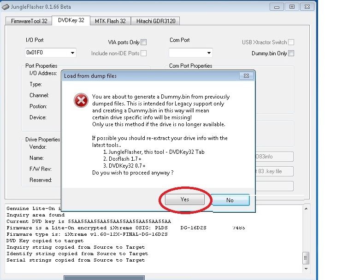Click No in the load dump dialog
This screenshot has width=354, height=280.
pyautogui.click(x=230, y=200)
